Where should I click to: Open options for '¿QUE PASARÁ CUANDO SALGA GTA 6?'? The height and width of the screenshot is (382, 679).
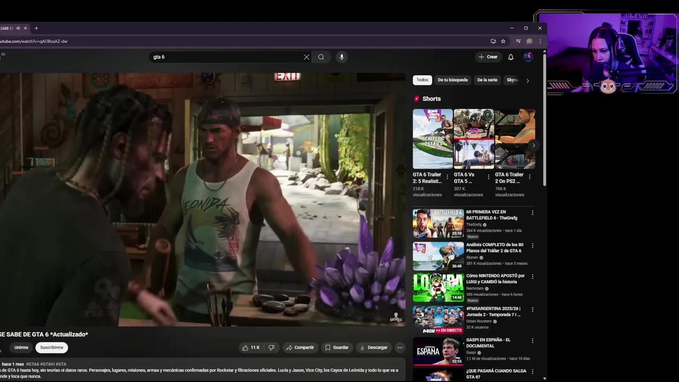tap(533, 372)
